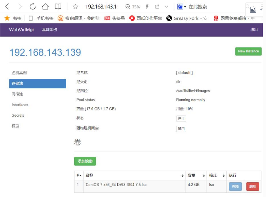Click 克隆 for the CentOS iso
This screenshot has height=197, width=266.
pos(235,187)
